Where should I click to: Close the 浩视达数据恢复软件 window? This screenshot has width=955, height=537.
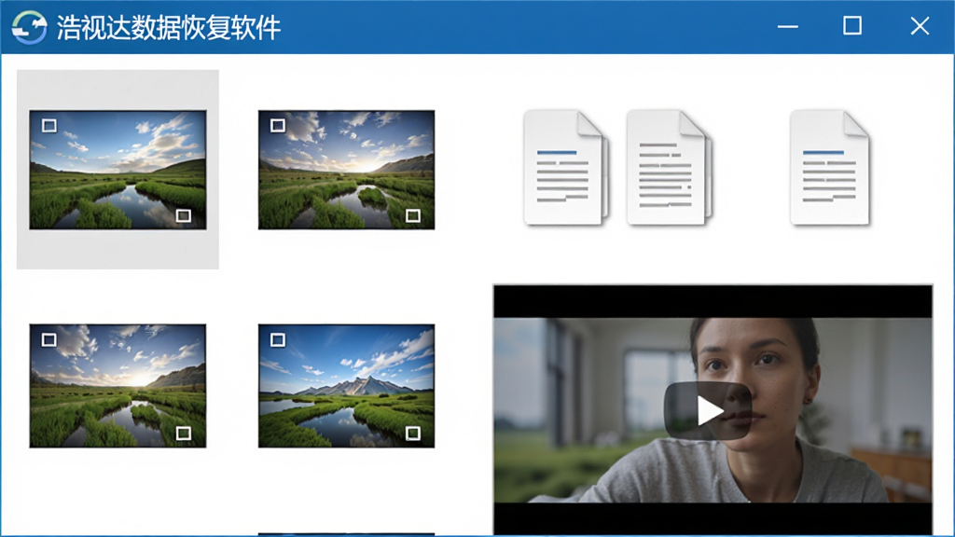coord(920,25)
